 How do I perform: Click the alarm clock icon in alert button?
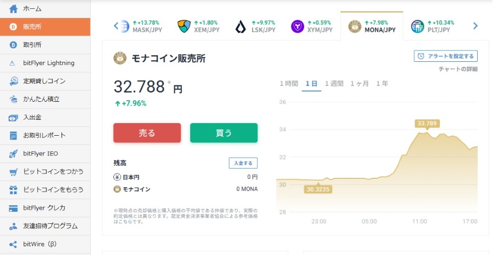(421, 56)
